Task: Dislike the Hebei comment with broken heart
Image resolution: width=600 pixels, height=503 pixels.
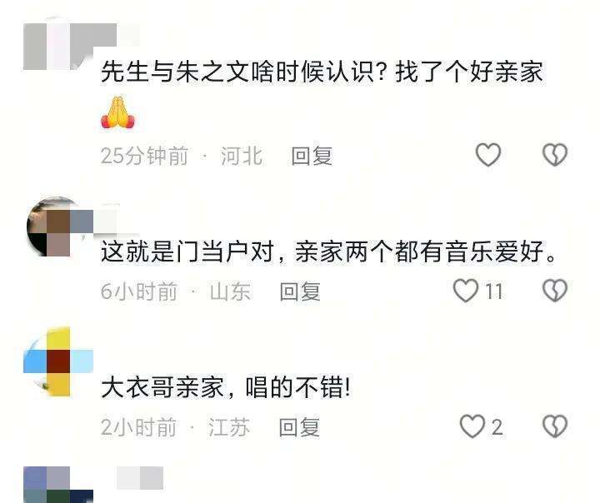Action: tap(555, 155)
